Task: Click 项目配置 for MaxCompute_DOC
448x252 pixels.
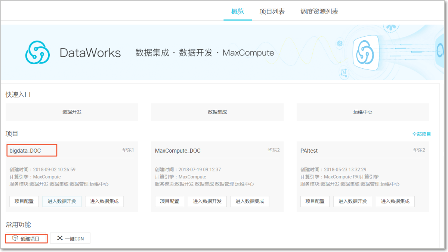Action: point(169,201)
